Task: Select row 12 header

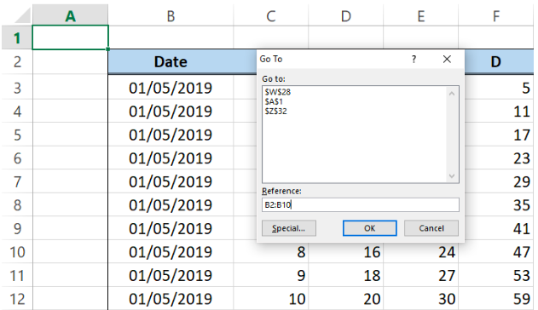Action: [x=17, y=299]
